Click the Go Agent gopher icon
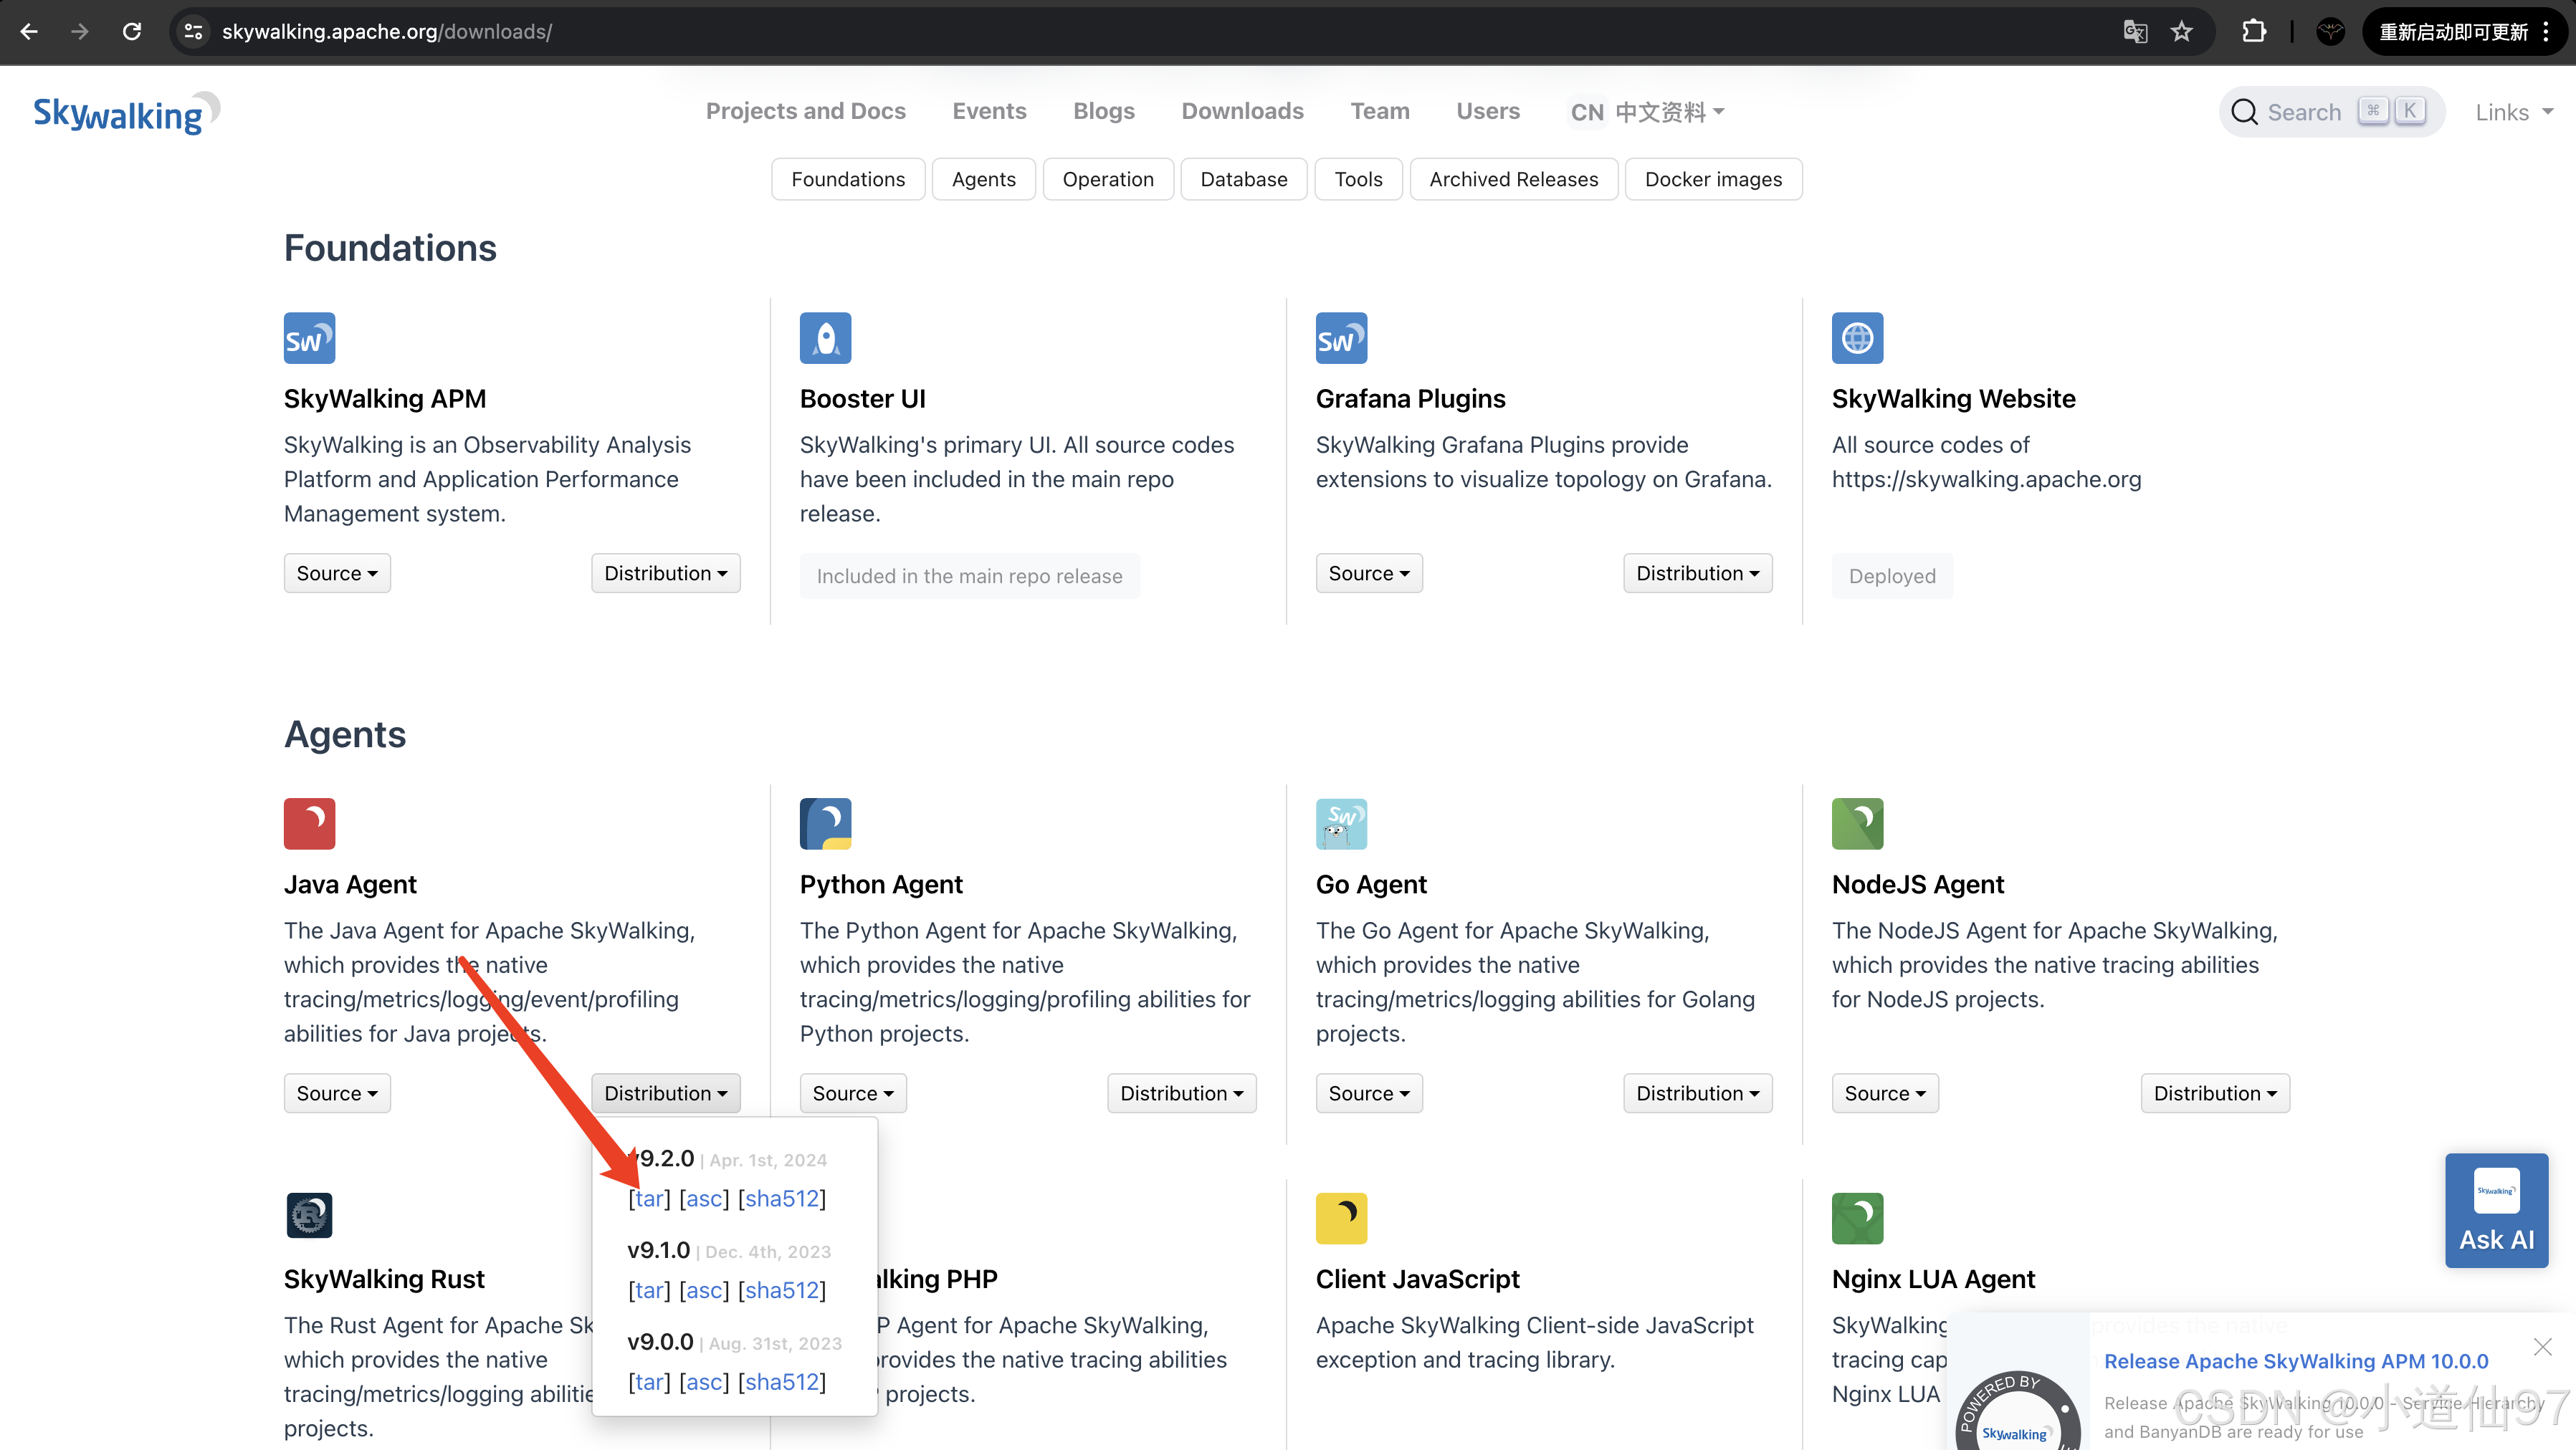 coord(1341,823)
